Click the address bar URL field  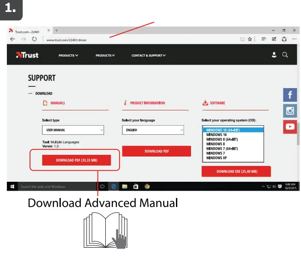[x=141, y=40]
